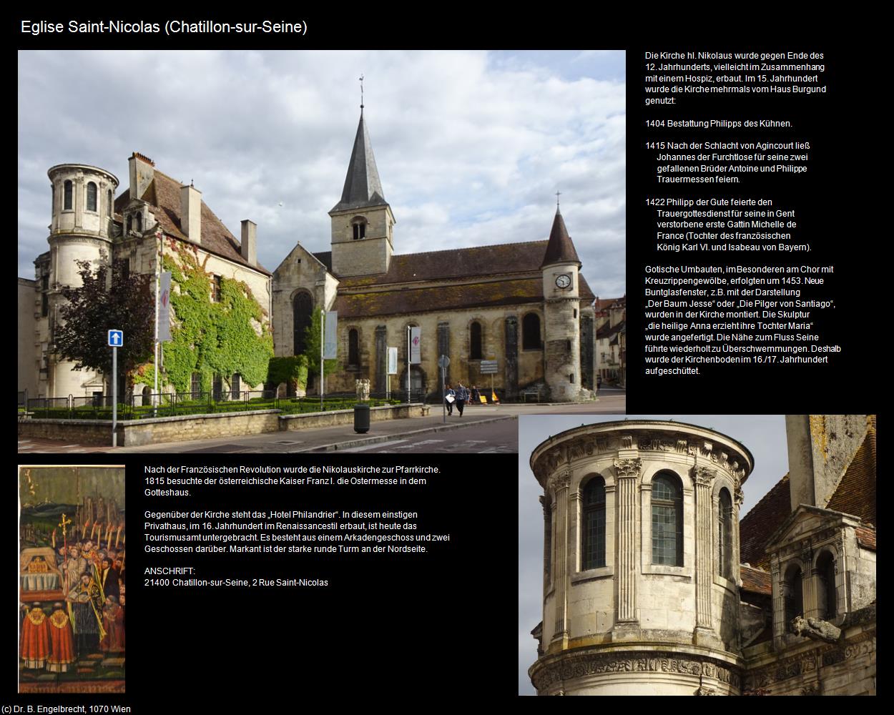Click address '21400 Chatillon-sur-Seine, 2 Rue Saint-Nicolas'
This screenshot has height=715, width=894.
point(236,583)
